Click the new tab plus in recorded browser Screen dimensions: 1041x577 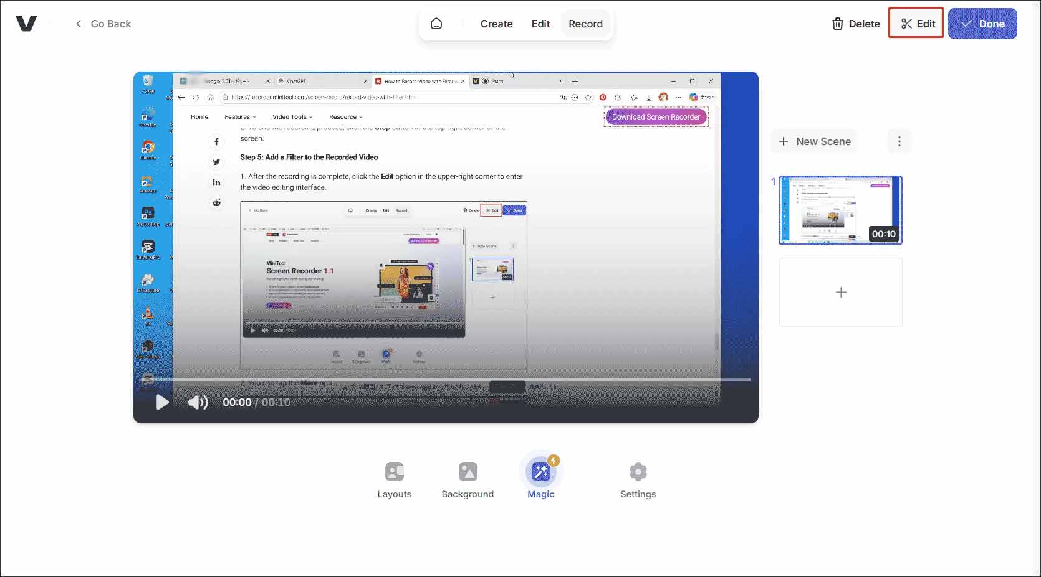tap(575, 81)
